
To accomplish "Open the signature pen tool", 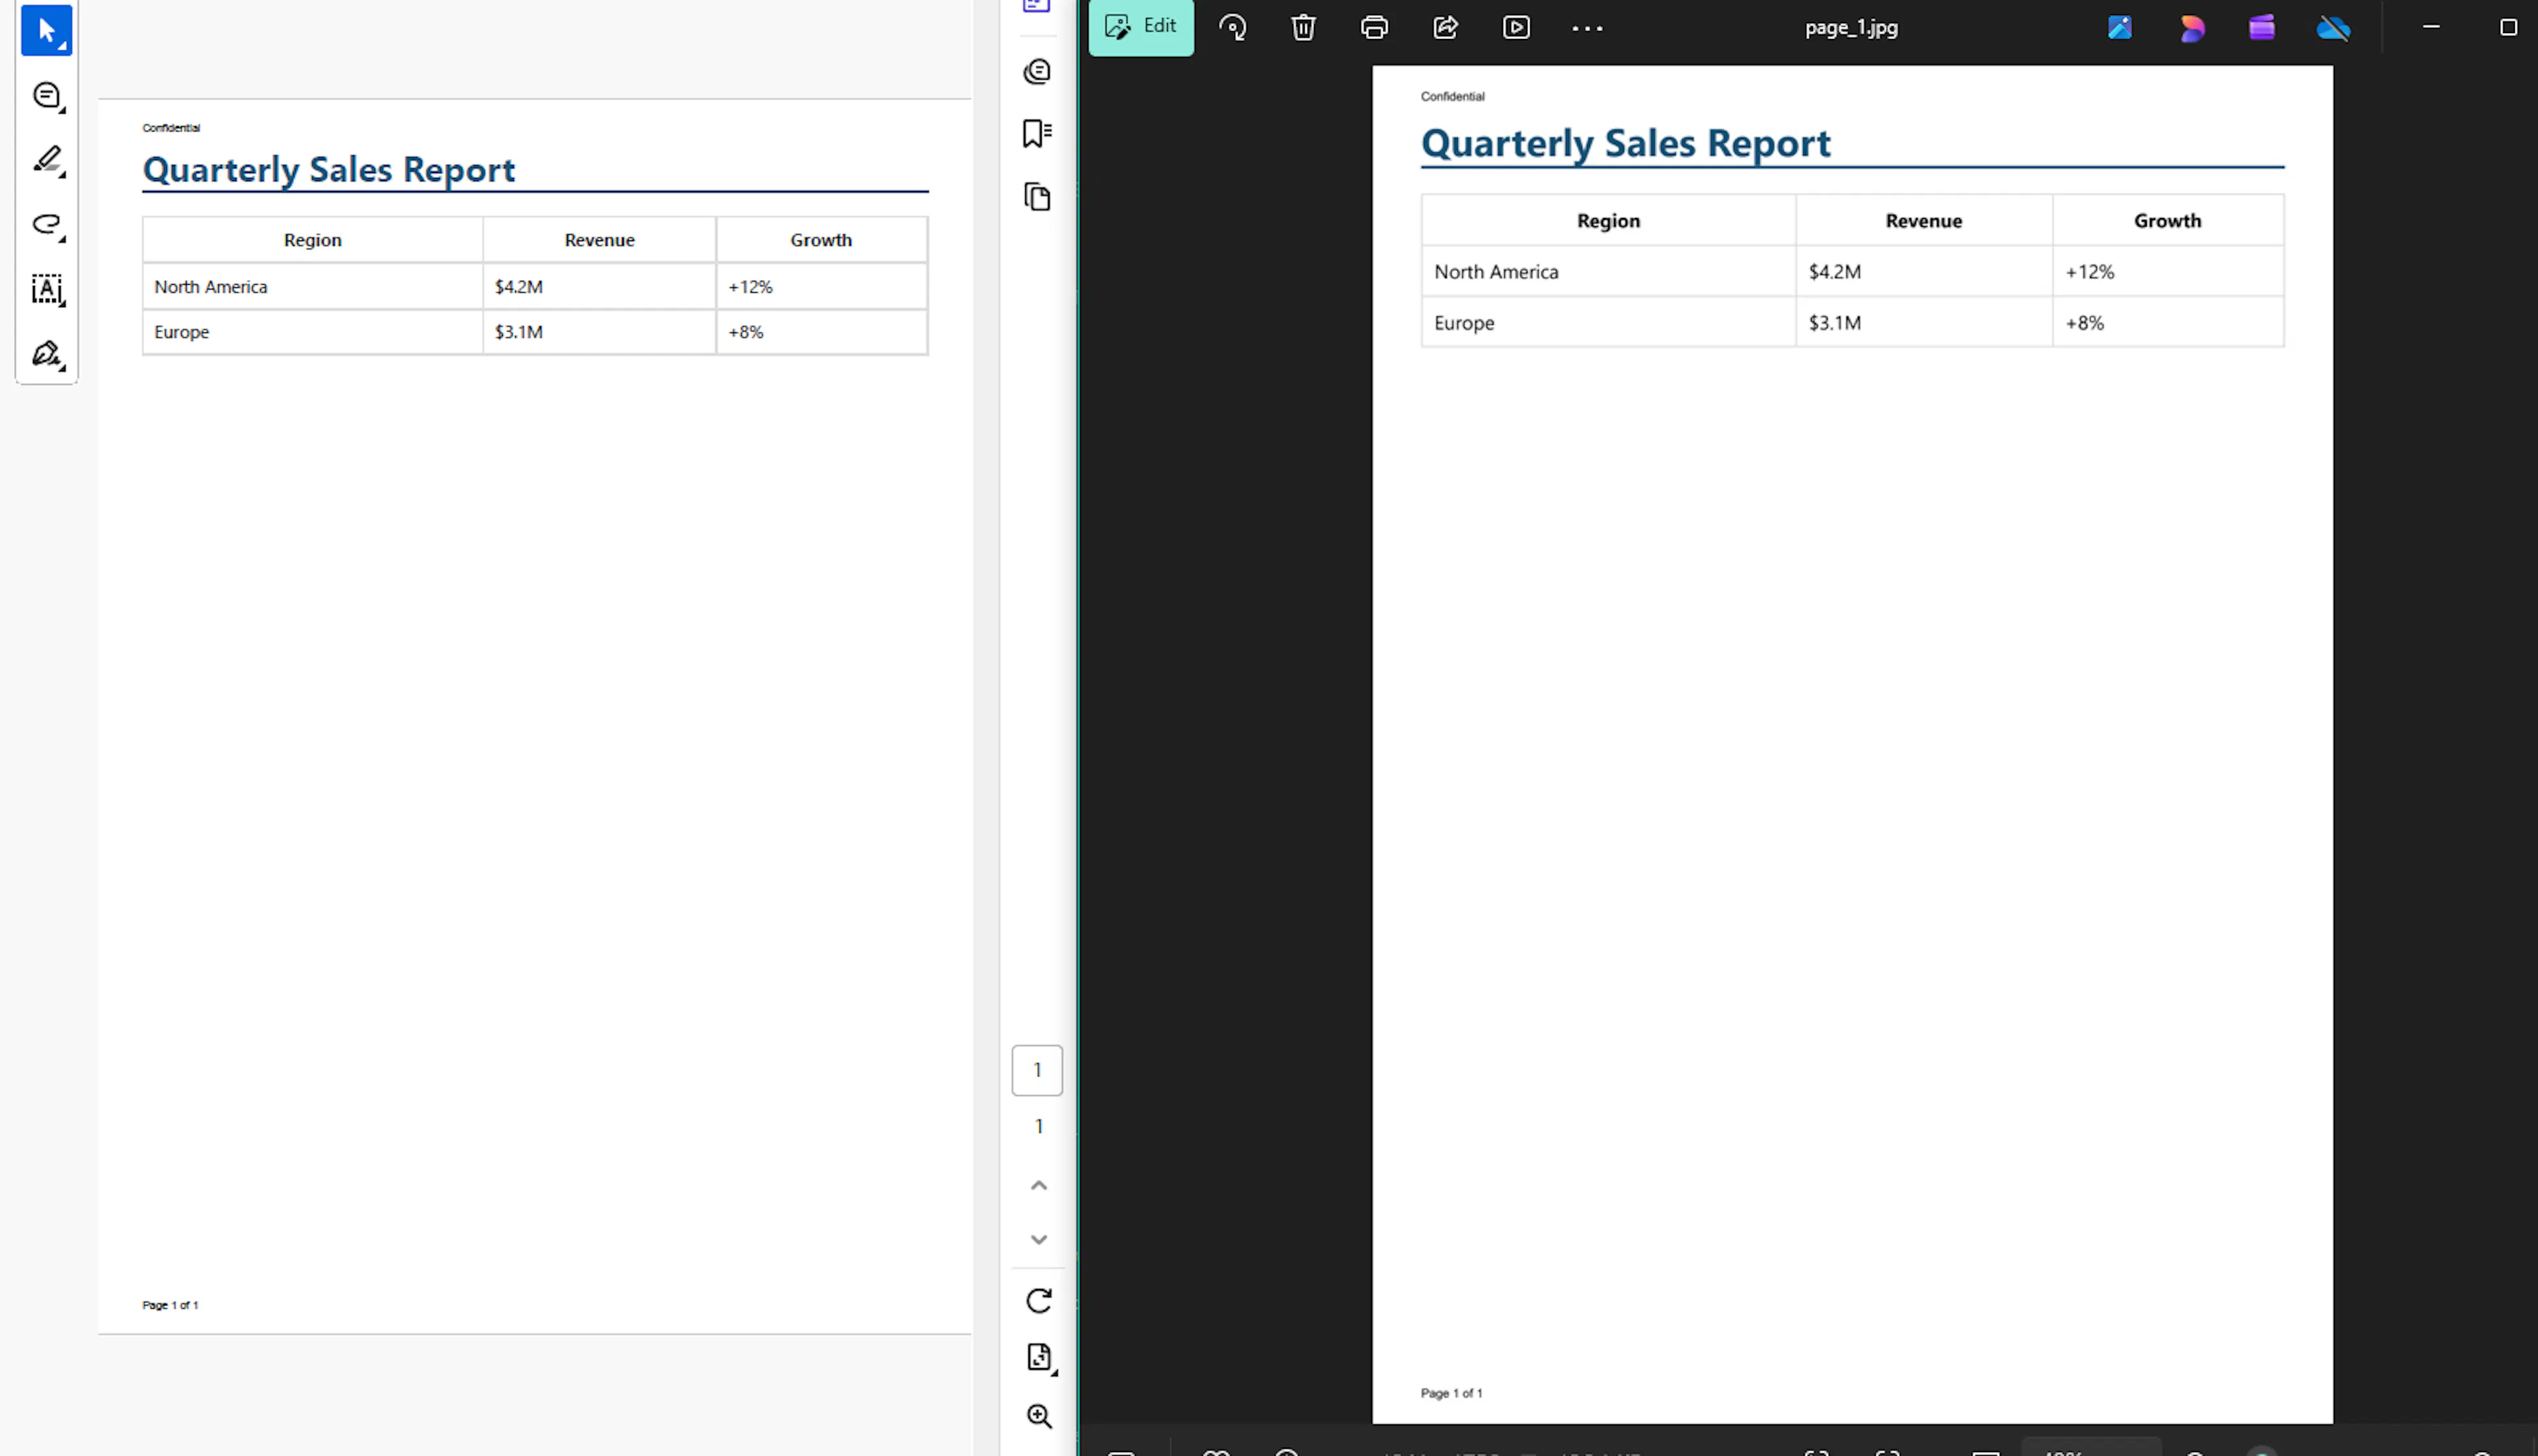I will (x=46, y=354).
